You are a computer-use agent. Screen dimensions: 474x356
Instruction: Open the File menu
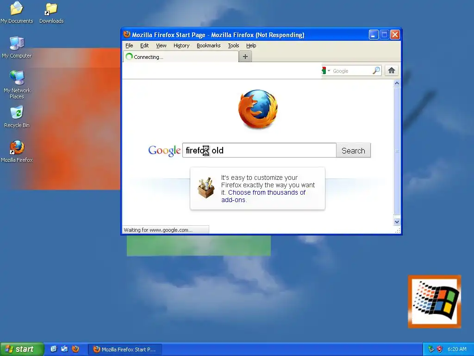129,45
